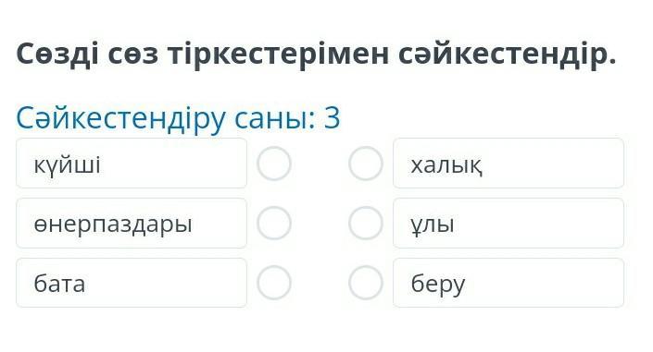The width and height of the screenshot is (653, 352).
Task: Click the word Сәйкестендіру in blue subtitle
Action: [x=120, y=118]
